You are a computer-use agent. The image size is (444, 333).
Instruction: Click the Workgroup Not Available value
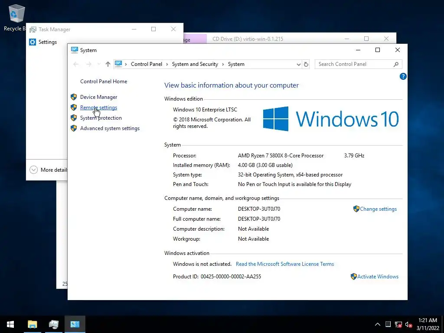[x=253, y=239]
